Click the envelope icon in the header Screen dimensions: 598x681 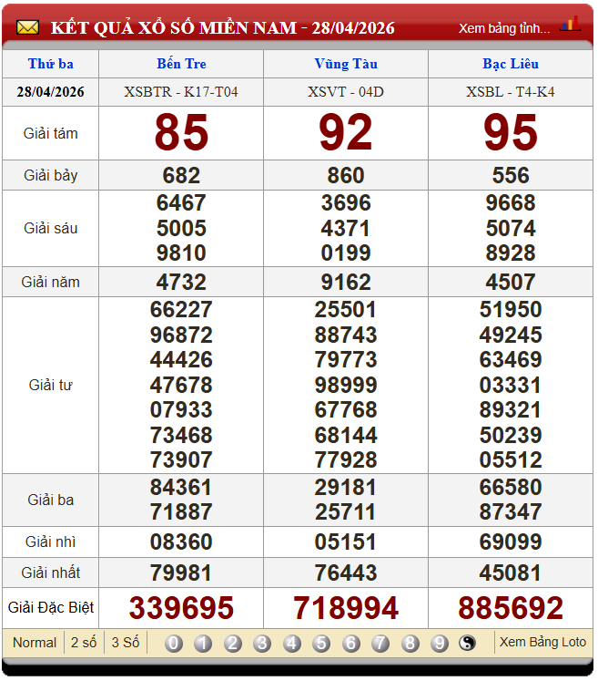coord(27,27)
